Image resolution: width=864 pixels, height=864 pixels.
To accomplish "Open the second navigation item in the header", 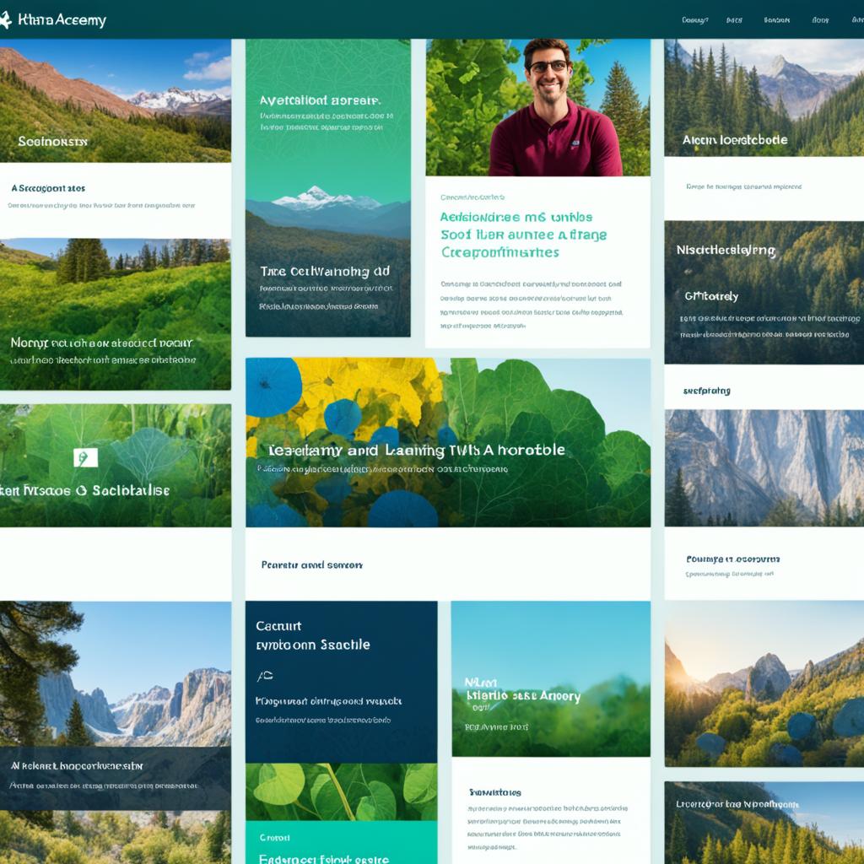I will coord(734,20).
